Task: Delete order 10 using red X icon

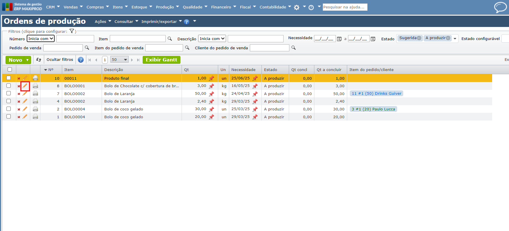Action: point(19,79)
